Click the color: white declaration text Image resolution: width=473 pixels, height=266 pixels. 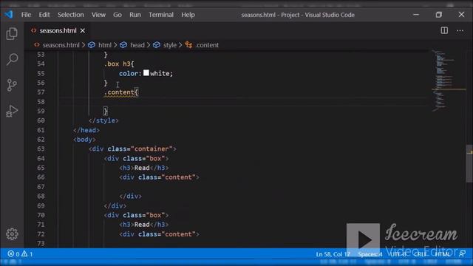(x=146, y=74)
